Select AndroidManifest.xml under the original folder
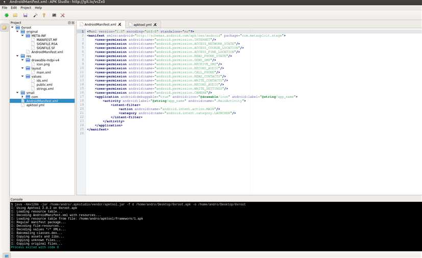The height and width of the screenshot is (258, 422). pyautogui.click(x=47, y=52)
